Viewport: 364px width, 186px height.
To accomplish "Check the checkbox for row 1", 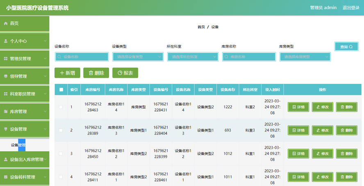I will (x=61, y=107).
